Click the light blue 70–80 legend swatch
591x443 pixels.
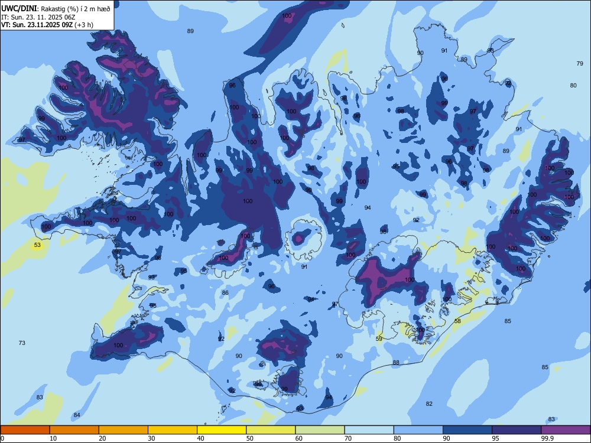(x=369, y=430)
